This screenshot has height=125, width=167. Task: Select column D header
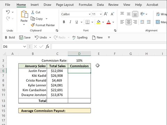(x=79, y=53)
